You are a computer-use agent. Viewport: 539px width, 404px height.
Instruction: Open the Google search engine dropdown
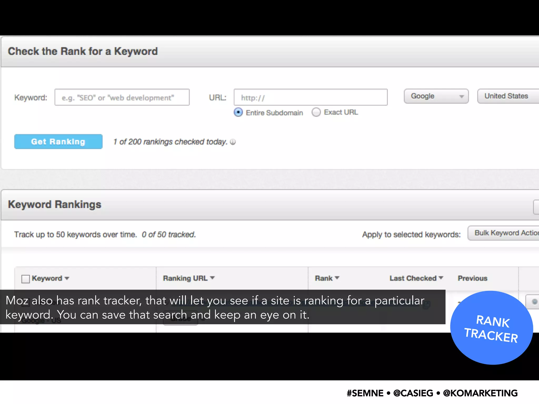click(436, 96)
